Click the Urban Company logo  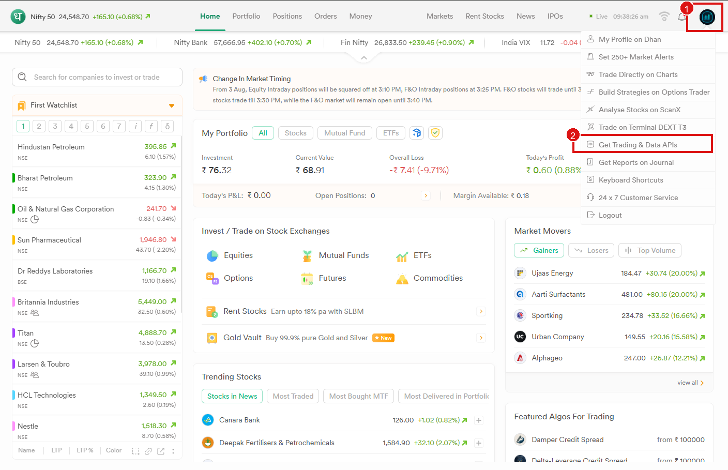[520, 337]
